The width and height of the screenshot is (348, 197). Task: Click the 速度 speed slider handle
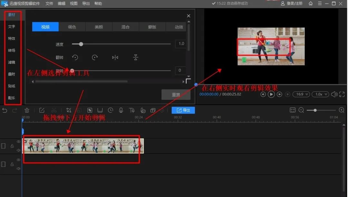pos(81,44)
